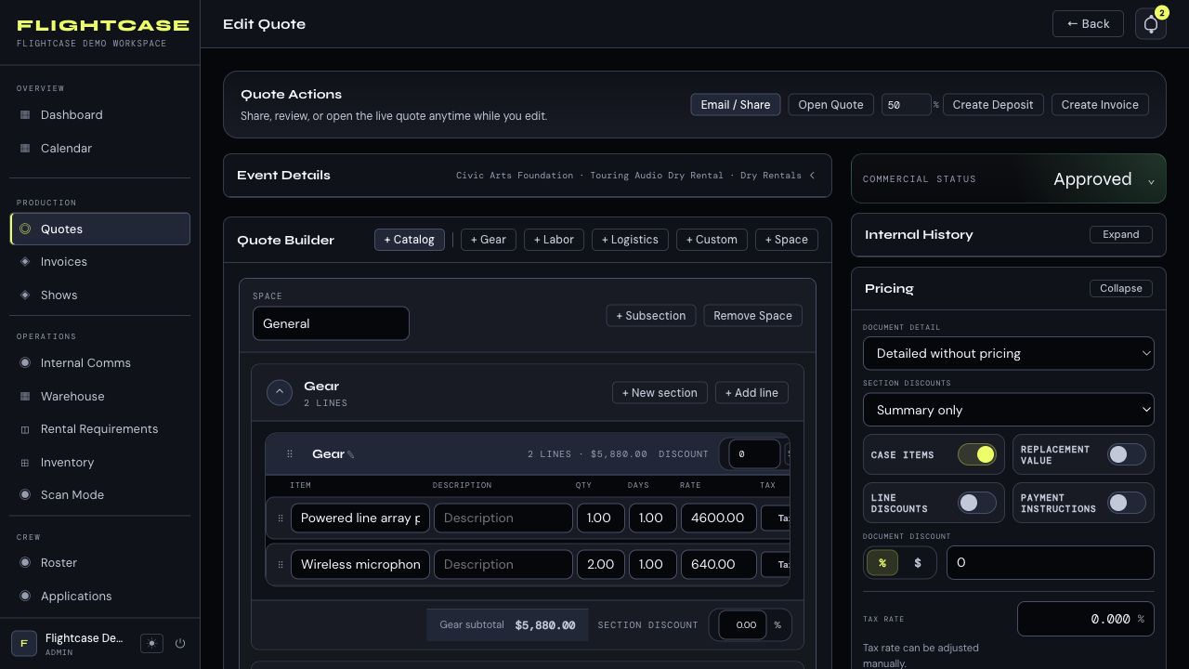The width and height of the screenshot is (1189, 669).
Task: Click the Calendar sidebar icon
Action: [x=25, y=149]
